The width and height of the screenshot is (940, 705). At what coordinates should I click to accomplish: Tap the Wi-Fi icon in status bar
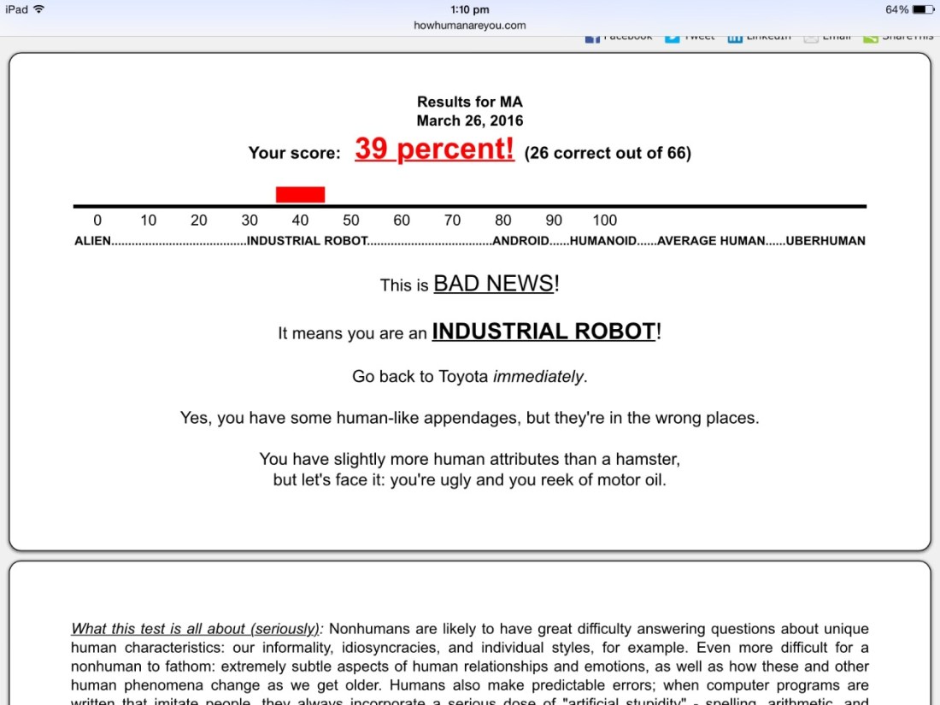pos(39,9)
